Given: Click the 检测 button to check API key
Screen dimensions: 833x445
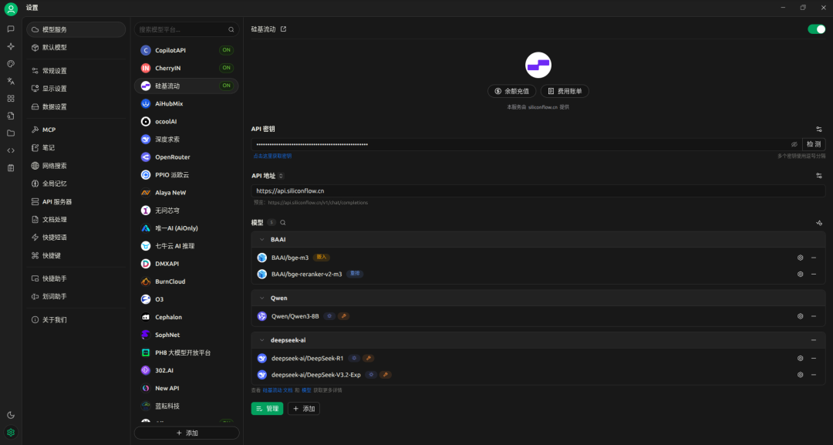Looking at the screenshot, I should pyautogui.click(x=814, y=144).
